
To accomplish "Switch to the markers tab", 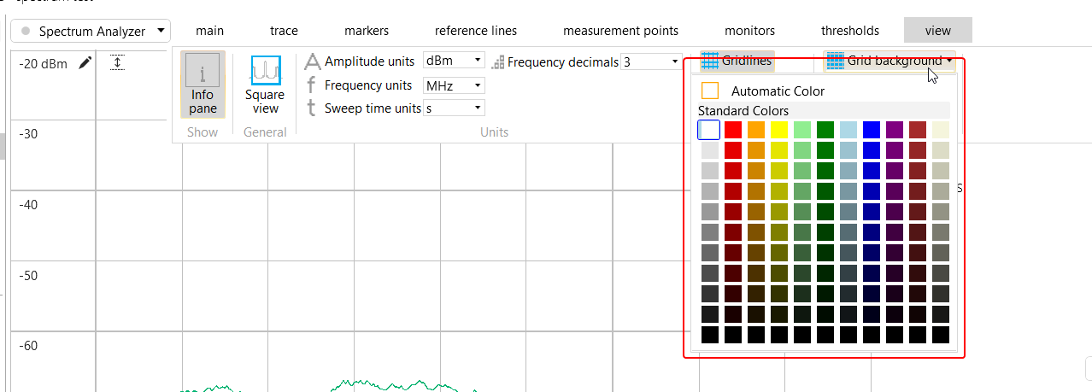I will coord(367,31).
